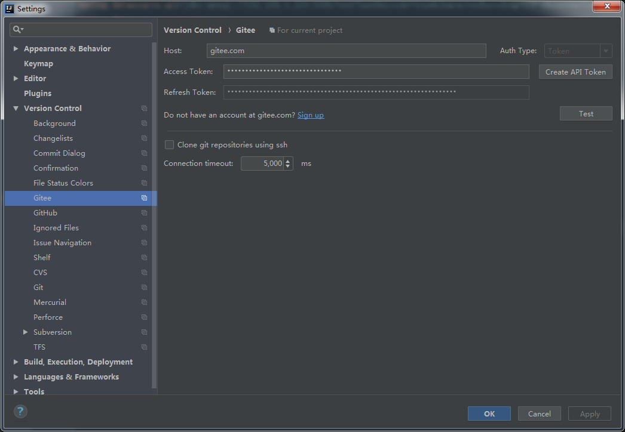The width and height of the screenshot is (625, 432).
Task: Open the Perforce settings page
Action: (48, 317)
